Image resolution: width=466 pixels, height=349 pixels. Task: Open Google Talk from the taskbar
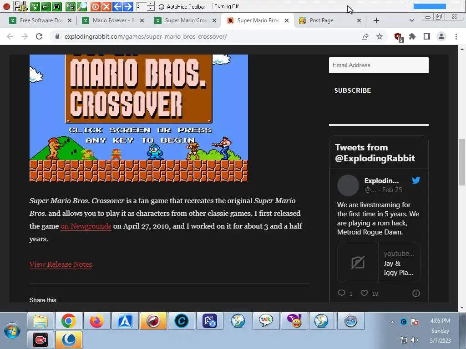pos(266,321)
